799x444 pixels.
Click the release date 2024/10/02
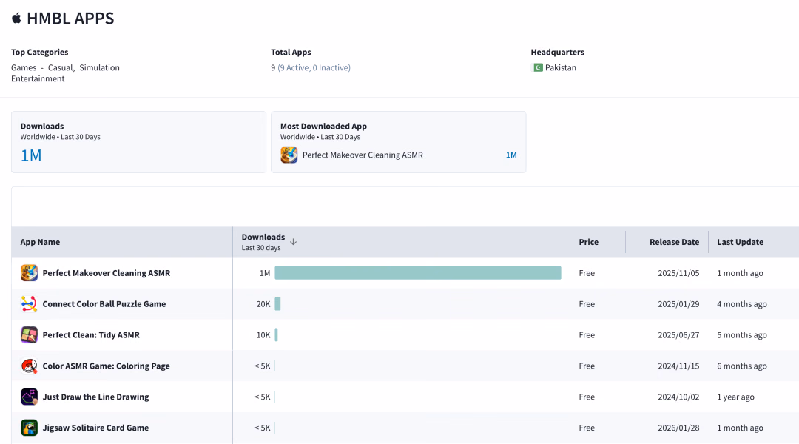pyautogui.click(x=678, y=397)
